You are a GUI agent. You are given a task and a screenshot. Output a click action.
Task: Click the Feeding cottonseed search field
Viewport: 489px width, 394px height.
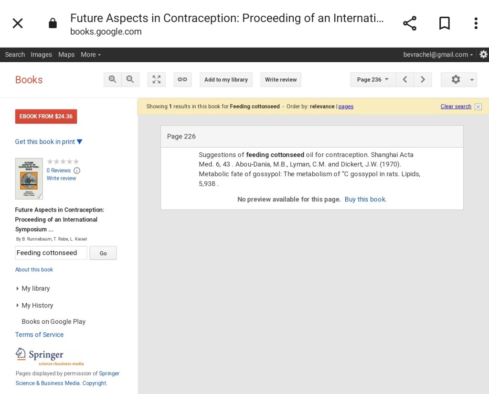[x=51, y=253]
